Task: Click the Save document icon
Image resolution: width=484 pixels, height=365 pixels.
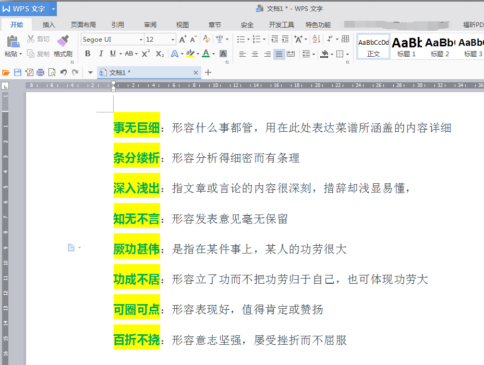Action: (17, 72)
